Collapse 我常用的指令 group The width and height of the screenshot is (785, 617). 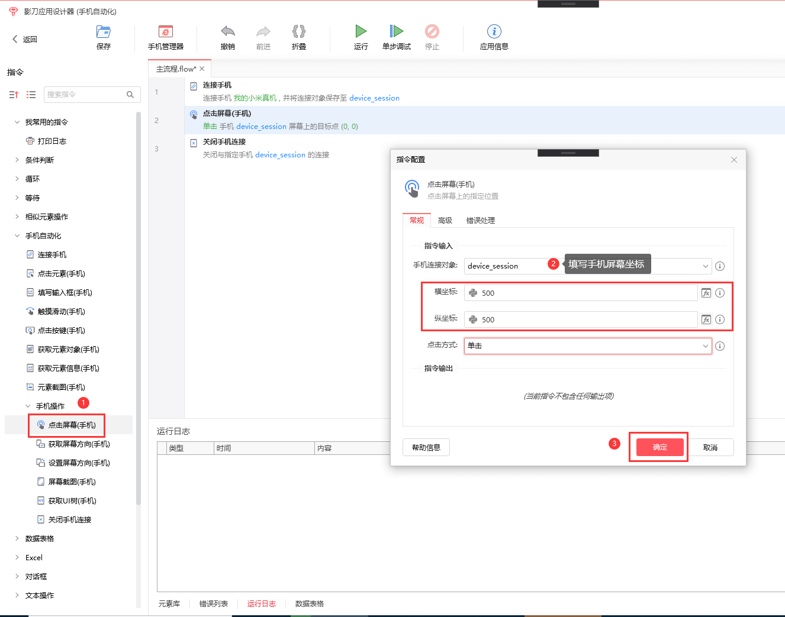(x=17, y=122)
